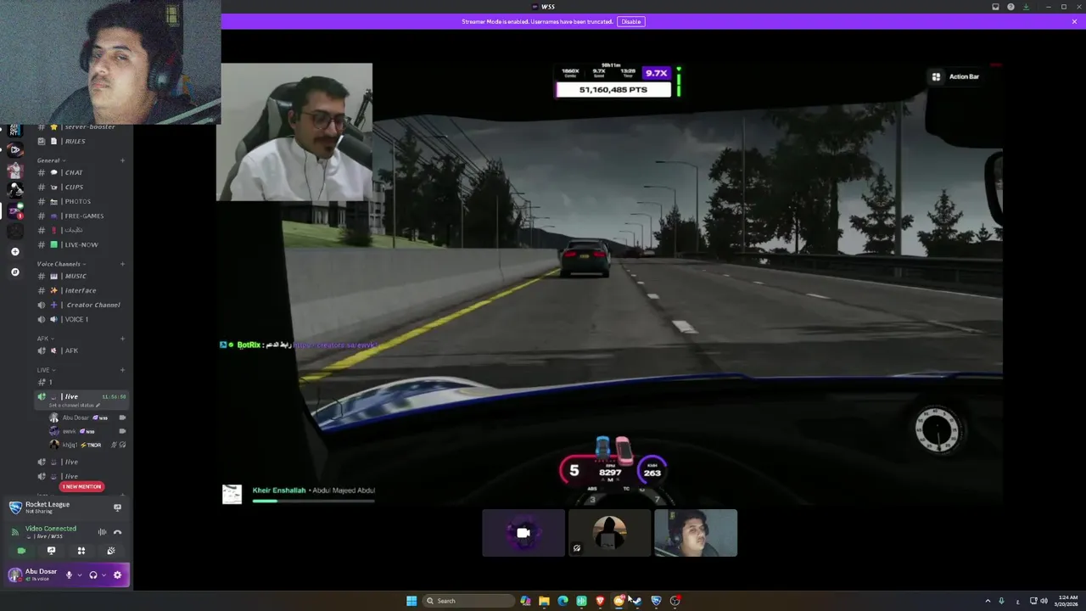Open clock showing 1:24 AM
This screenshot has height=611, width=1086.
point(1066,601)
